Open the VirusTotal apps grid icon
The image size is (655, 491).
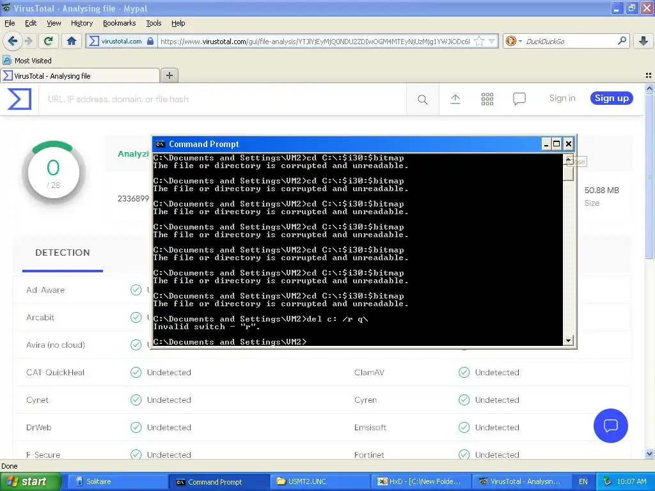coord(487,99)
